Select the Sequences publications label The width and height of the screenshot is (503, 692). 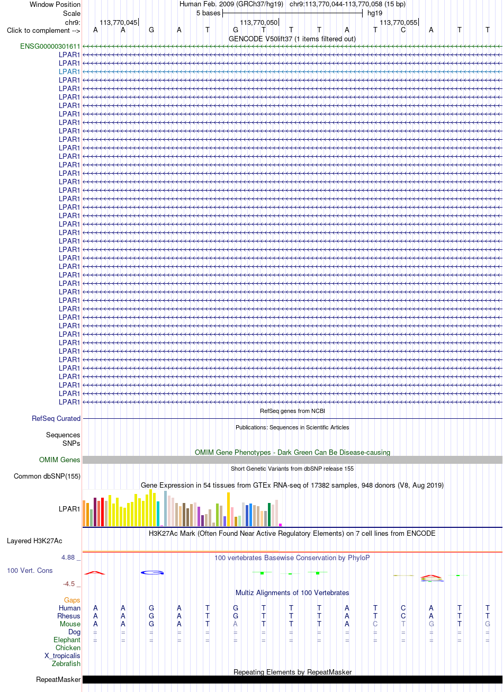[63, 435]
